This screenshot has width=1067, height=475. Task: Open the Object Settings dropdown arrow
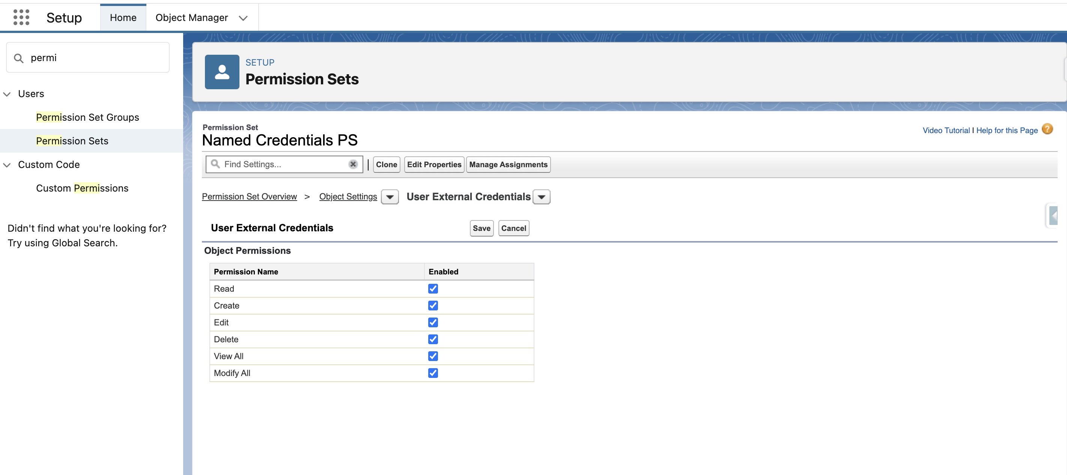[x=390, y=197]
